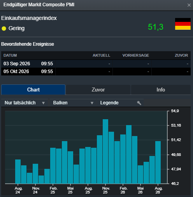Click the ZUVOR column header
The image size is (193, 197).
pos(181,56)
